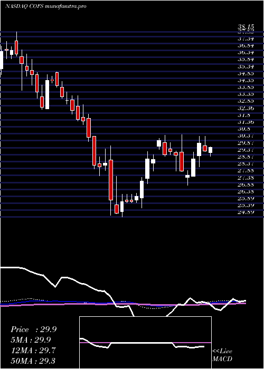Viewport: 264px width, 369px height.
Task: Click the 26.88 price axis label
Action: click(246, 184)
